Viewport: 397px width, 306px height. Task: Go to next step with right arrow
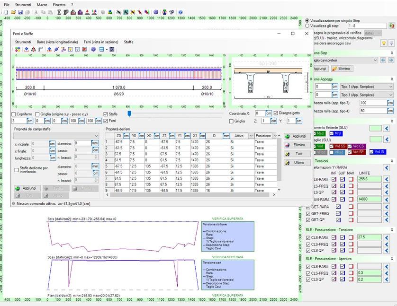(x=391, y=60)
